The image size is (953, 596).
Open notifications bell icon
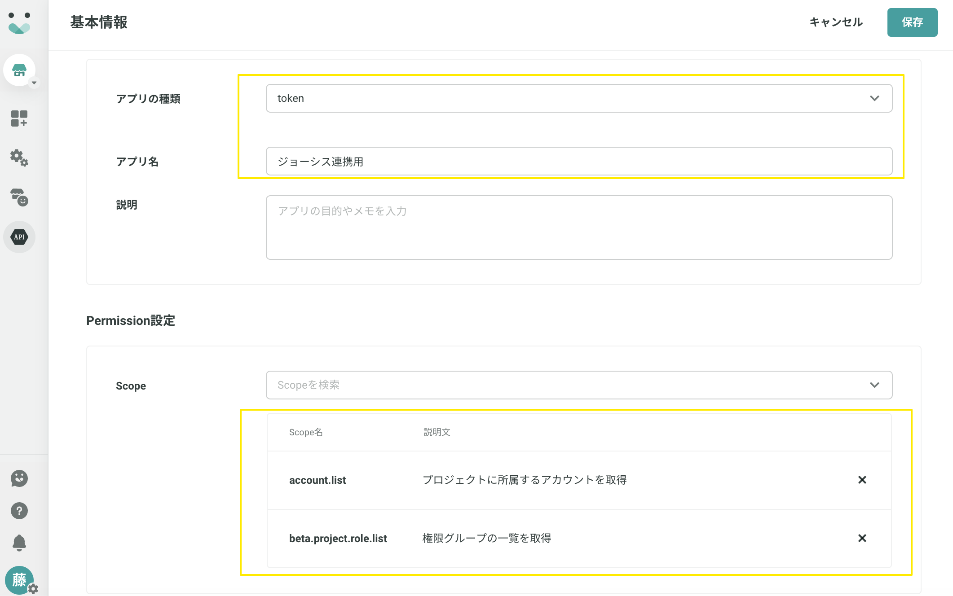tap(19, 543)
